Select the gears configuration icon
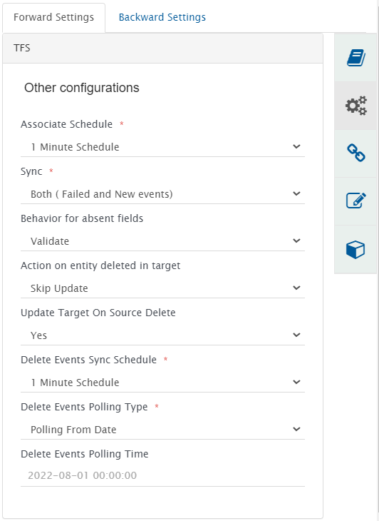This screenshot has height=521, width=379. tap(356, 106)
